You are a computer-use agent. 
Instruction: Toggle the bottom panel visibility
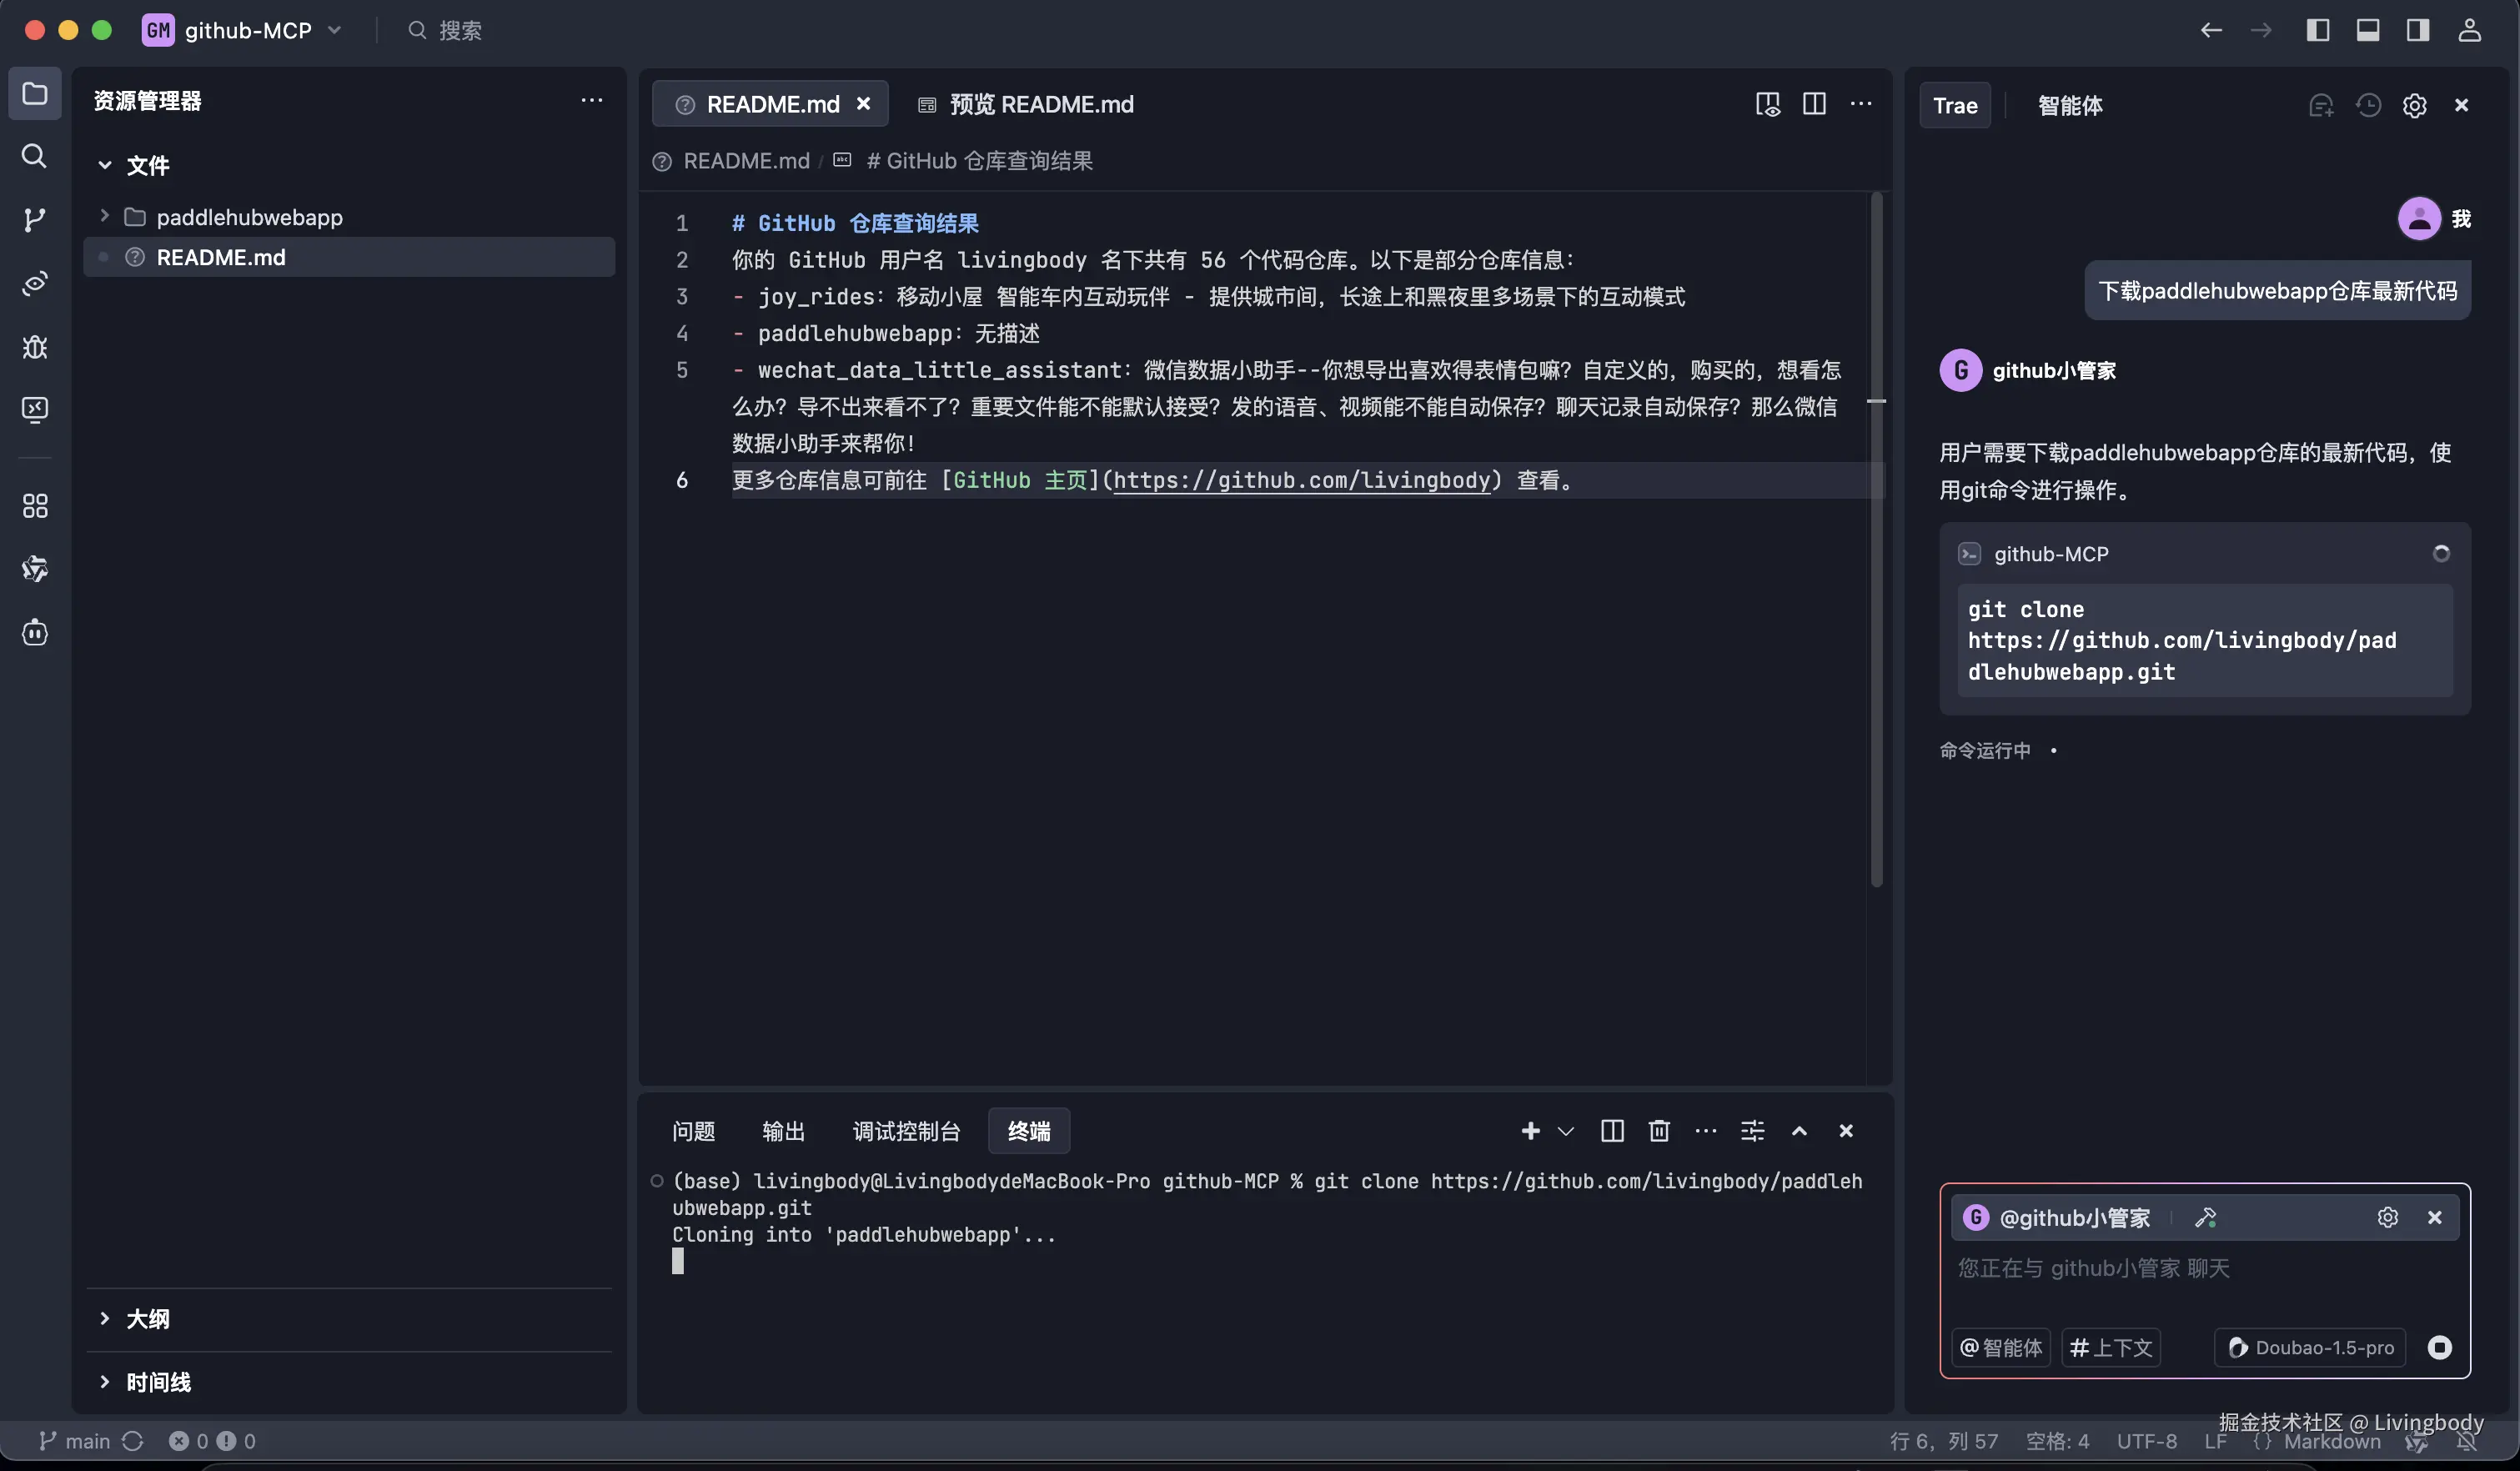pos(2368,30)
